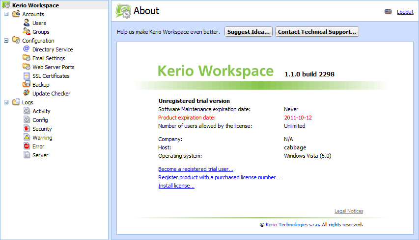This screenshot has width=419, height=240.
Task: Open the Backup page
Action: (41, 85)
